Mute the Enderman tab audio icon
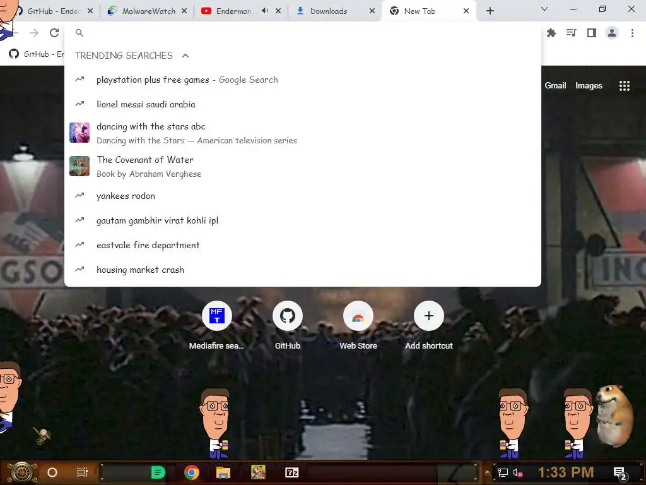646x485 pixels. [264, 11]
